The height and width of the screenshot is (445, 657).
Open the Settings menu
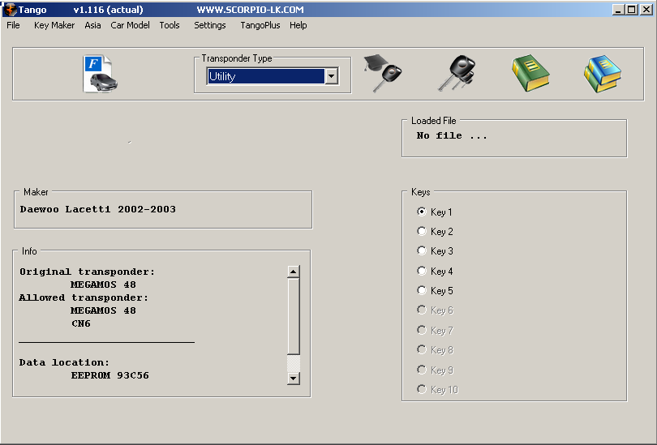tap(209, 25)
